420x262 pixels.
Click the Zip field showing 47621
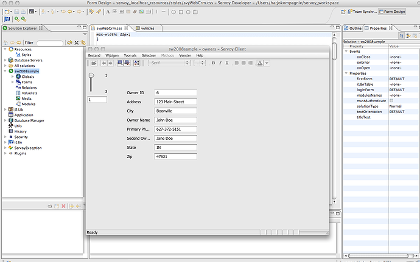175,157
